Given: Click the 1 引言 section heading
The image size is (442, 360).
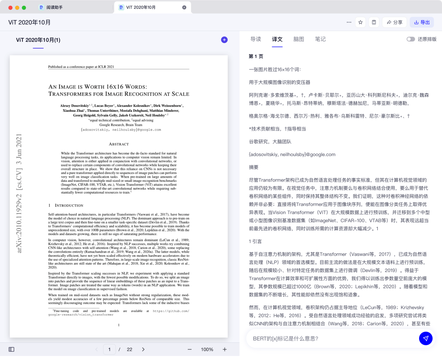Looking at the screenshot, I should coord(255,242).
